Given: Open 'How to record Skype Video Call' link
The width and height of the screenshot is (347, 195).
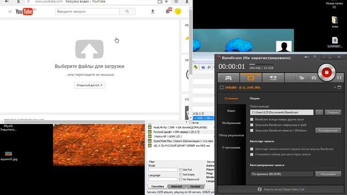Looking at the screenshot, I should [x=284, y=189].
